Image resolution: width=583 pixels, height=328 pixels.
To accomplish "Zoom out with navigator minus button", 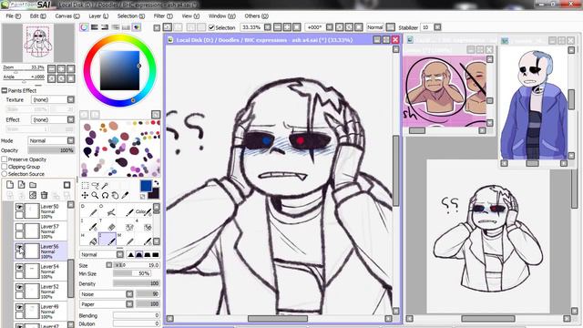I will [x=52, y=68].
